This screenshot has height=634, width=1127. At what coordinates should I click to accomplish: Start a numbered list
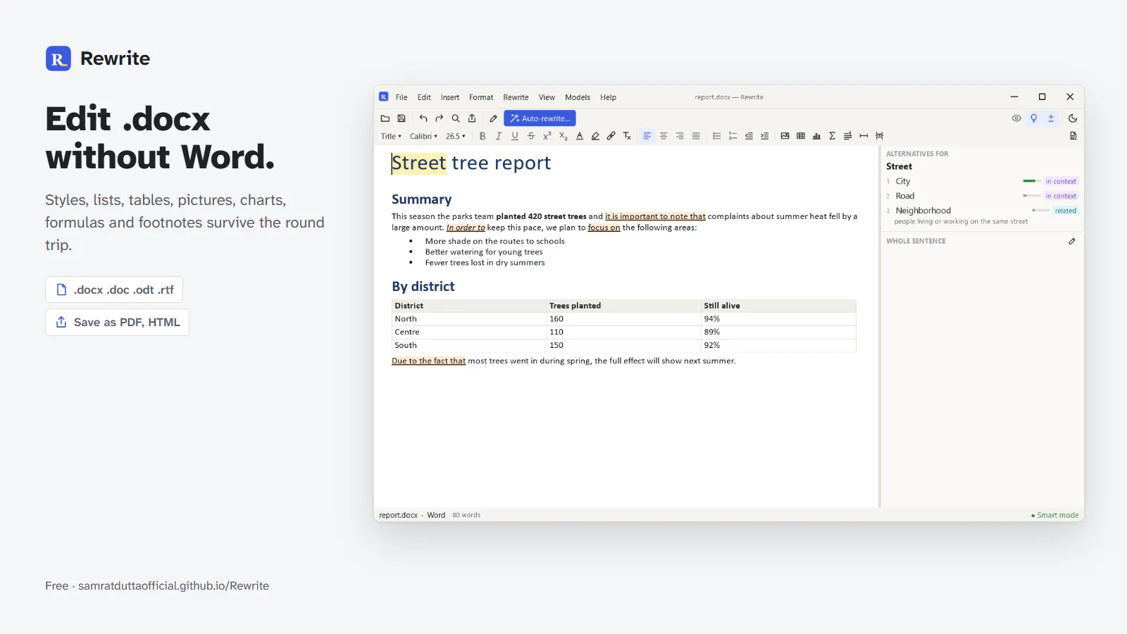733,136
